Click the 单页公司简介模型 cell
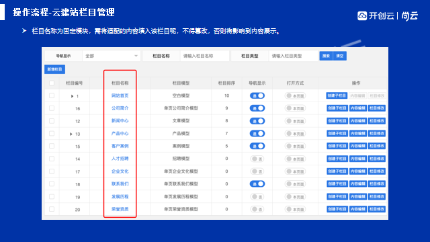The image size is (430, 242). pos(181,108)
